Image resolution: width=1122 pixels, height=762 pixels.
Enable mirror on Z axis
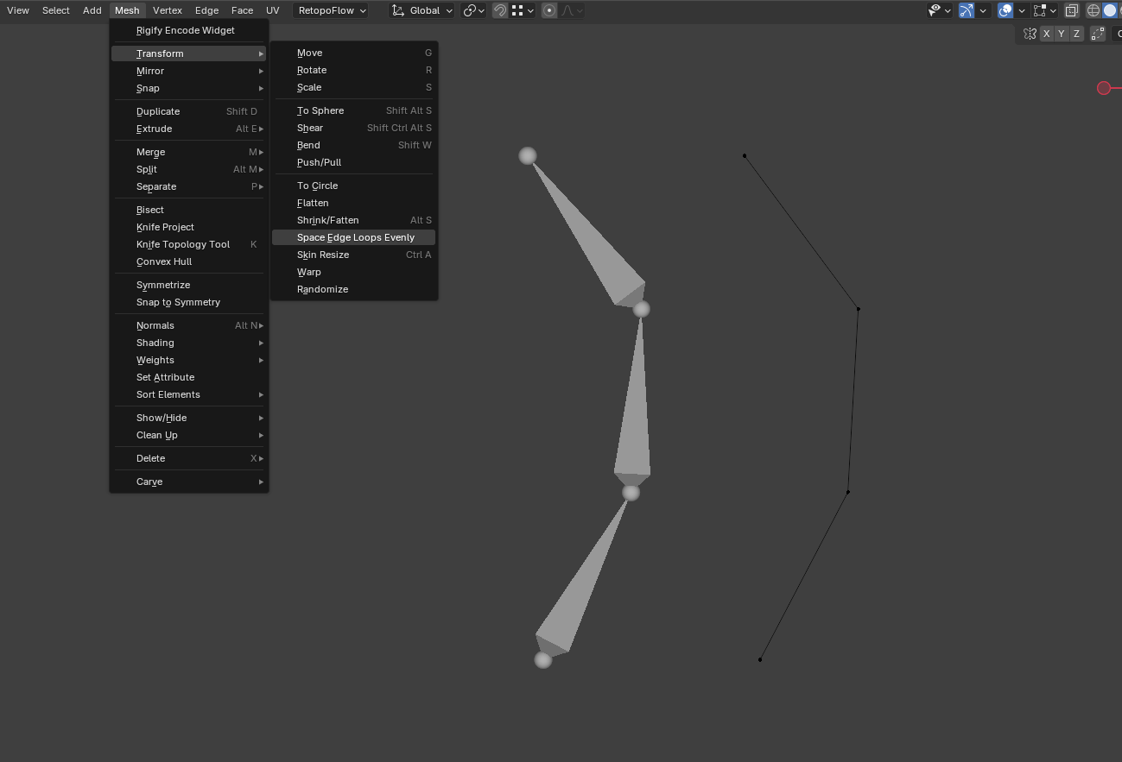[x=1076, y=34]
